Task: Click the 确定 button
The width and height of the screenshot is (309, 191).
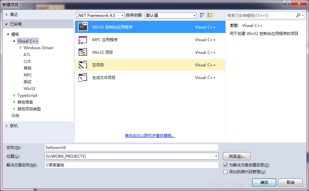Action: (x=264, y=183)
